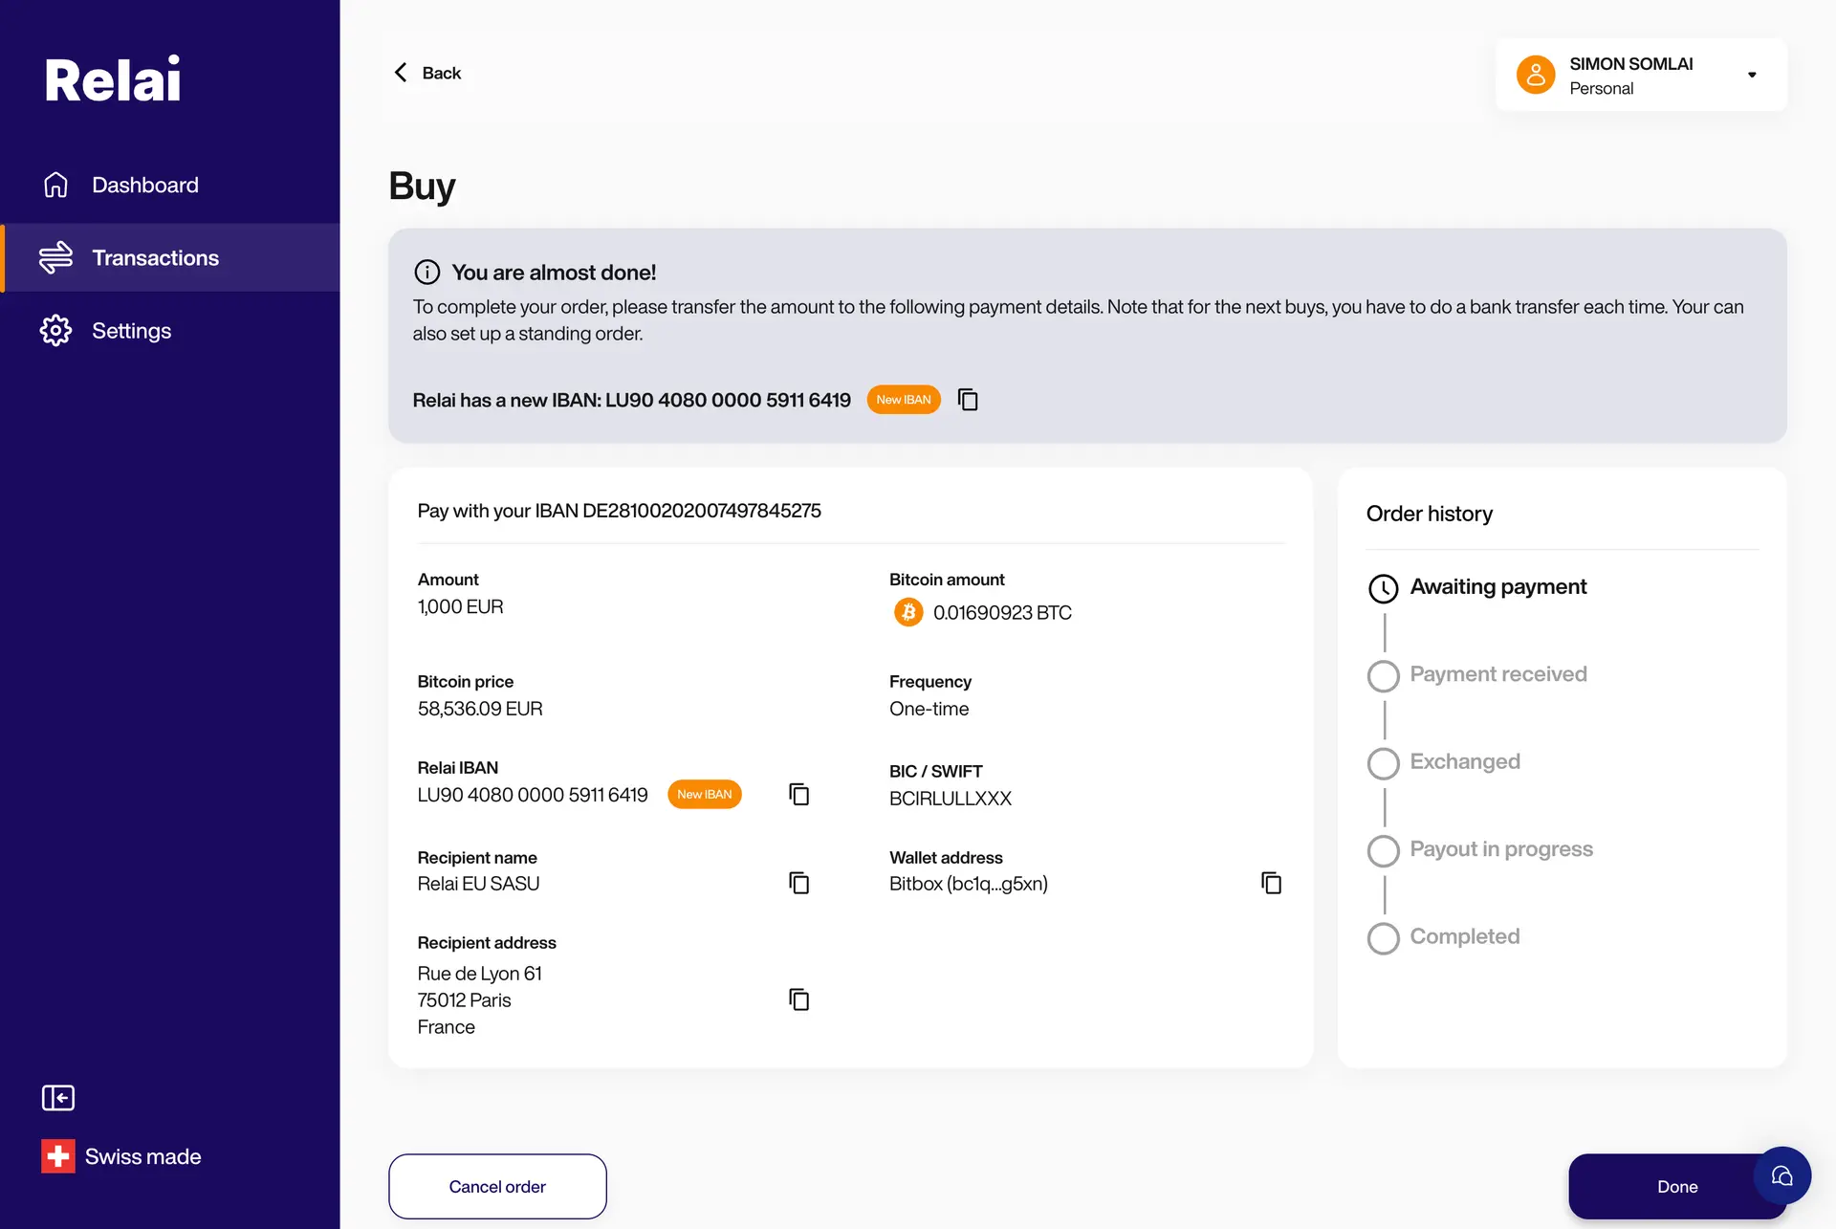The width and height of the screenshot is (1836, 1229).
Task: Open the Dashboard section
Action: [x=144, y=184]
